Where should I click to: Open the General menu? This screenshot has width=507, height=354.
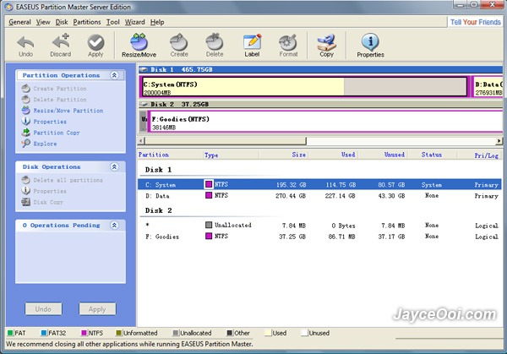click(19, 22)
